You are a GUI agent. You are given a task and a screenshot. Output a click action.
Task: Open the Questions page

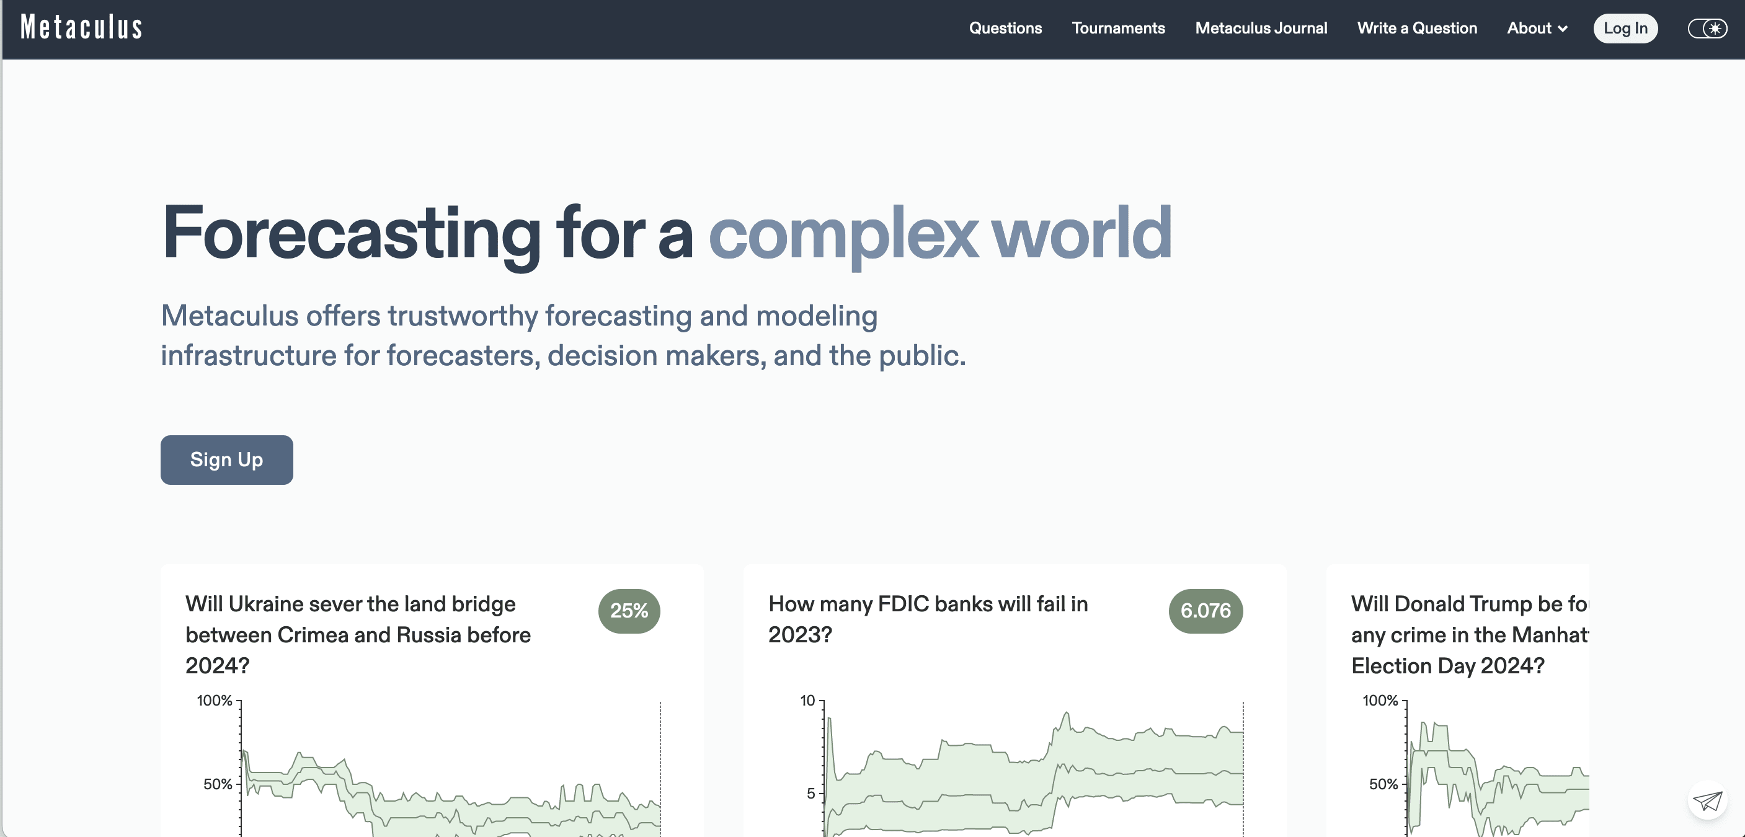[1005, 29]
